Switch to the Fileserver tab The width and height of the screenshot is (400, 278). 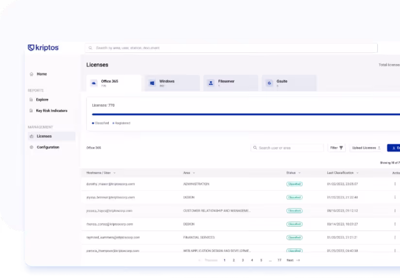pos(231,83)
